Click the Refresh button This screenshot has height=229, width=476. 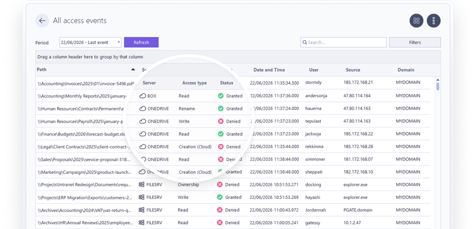pos(141,43)
